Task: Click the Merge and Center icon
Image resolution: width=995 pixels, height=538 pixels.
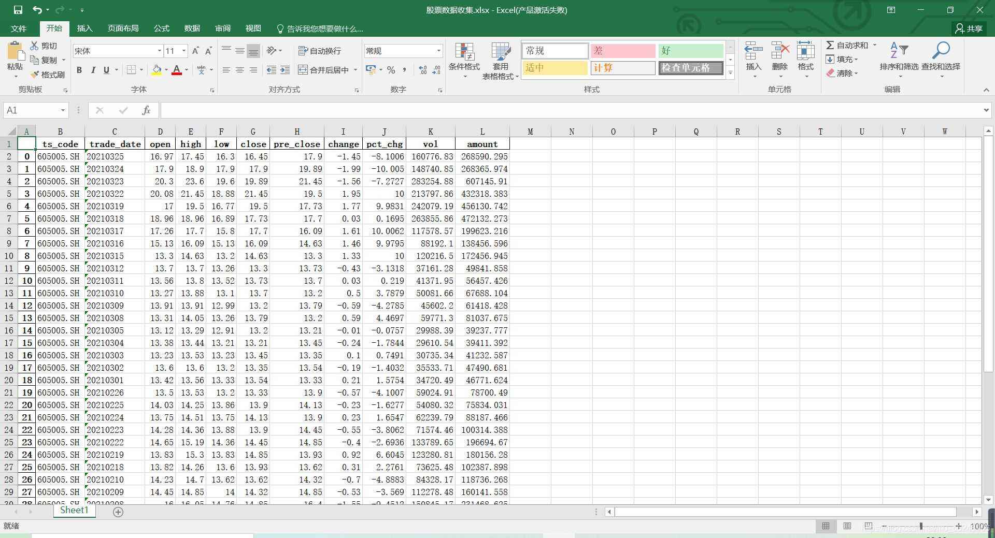Action: point(303,70)
